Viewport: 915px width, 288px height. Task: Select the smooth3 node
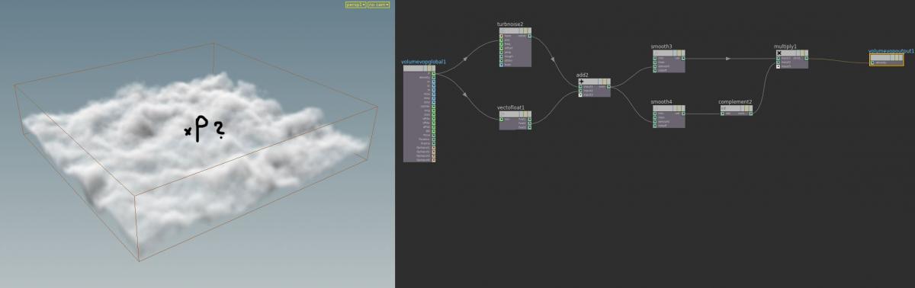(668, 61)
